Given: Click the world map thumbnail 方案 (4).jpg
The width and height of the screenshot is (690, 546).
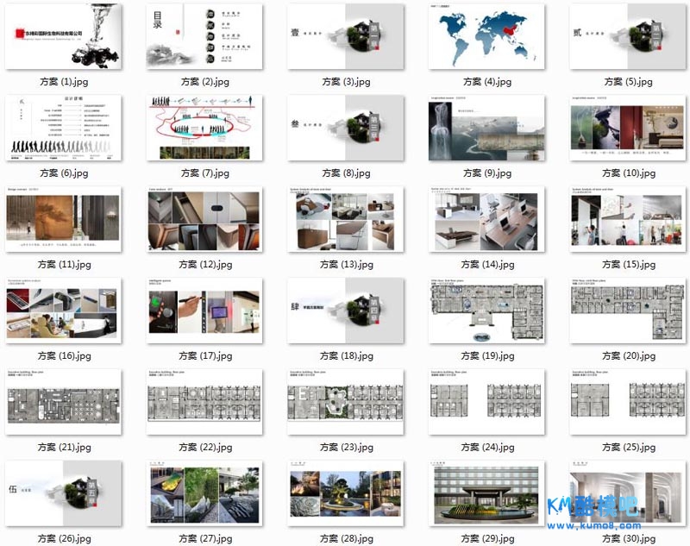Looking at the screenshot, I should [x=486, y=35].
